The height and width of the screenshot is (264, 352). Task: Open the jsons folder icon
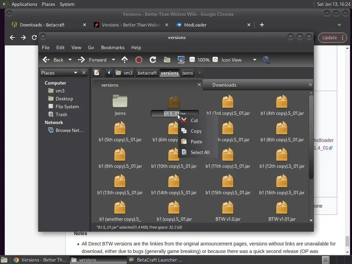120,101
